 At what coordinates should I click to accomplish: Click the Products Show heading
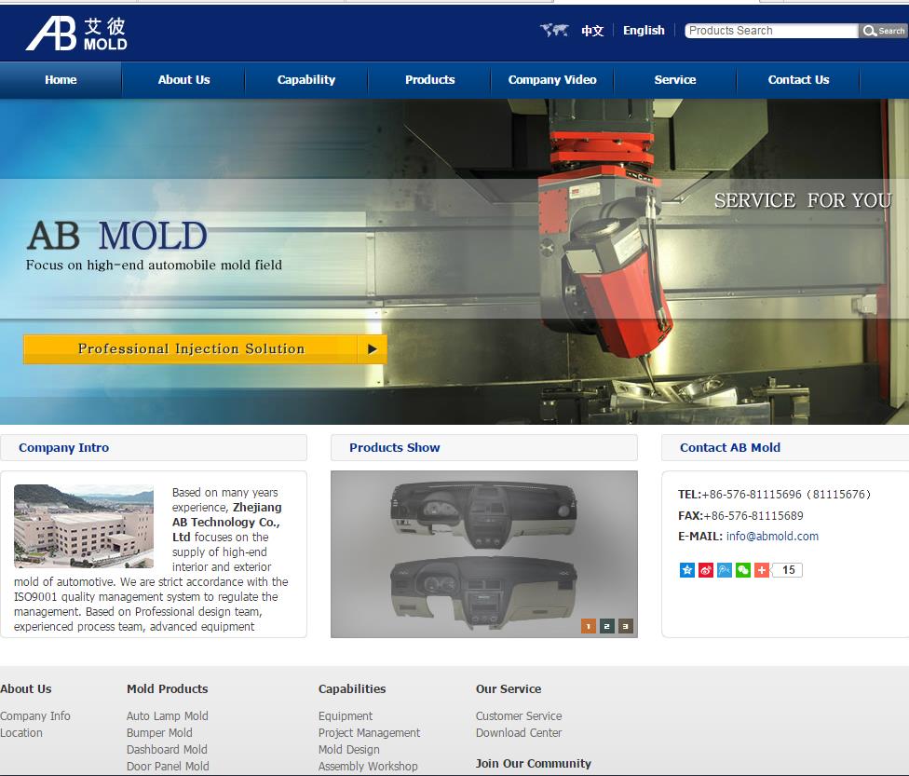click(x=394, y=448)
